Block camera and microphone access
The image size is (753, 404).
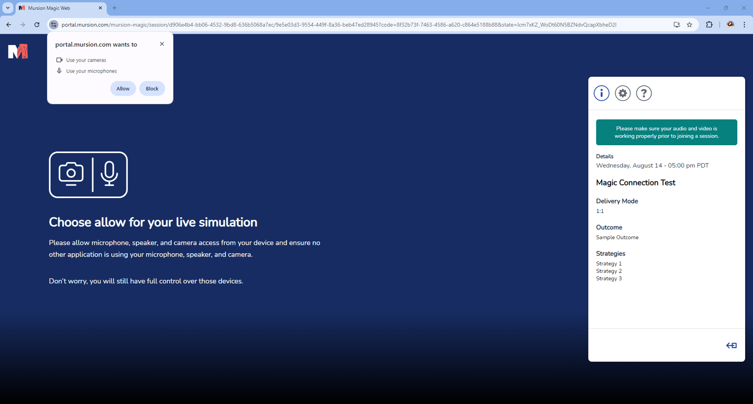152,89
